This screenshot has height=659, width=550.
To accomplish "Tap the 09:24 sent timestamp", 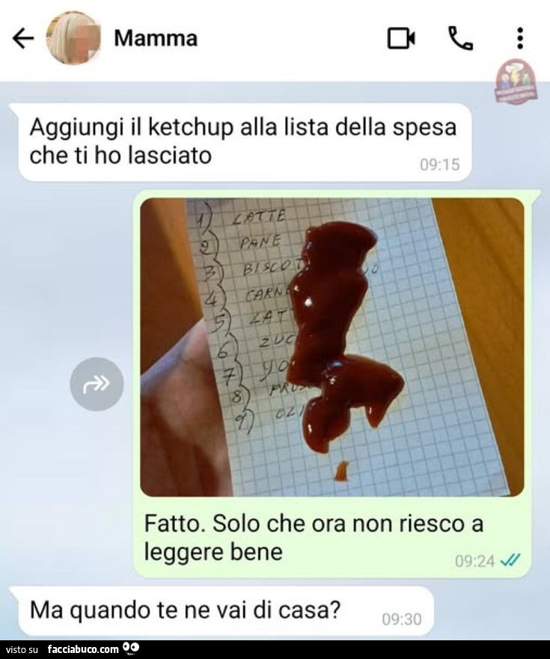I will [474, 561].
